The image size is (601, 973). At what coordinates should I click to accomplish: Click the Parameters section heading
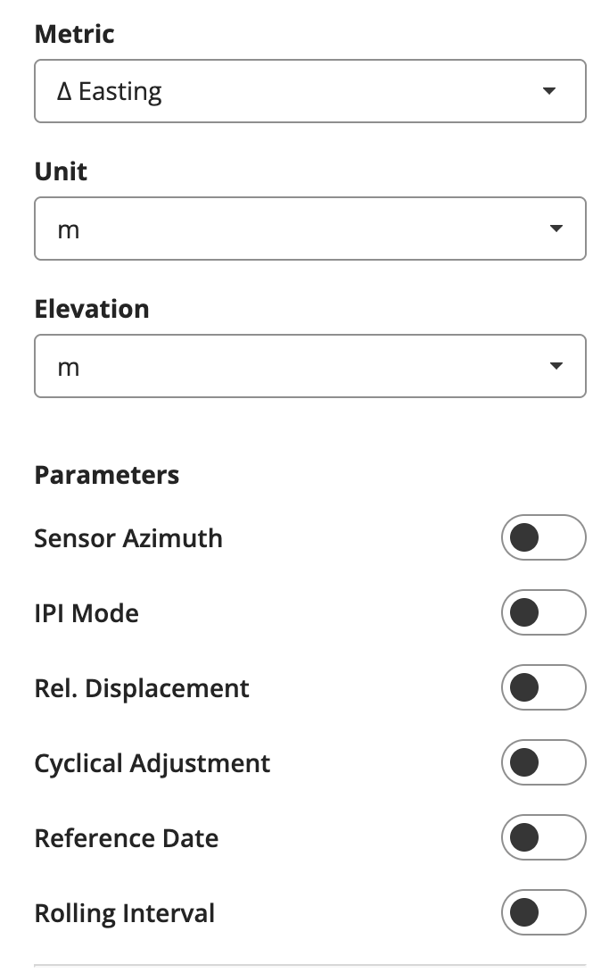(x=107, y=475)
